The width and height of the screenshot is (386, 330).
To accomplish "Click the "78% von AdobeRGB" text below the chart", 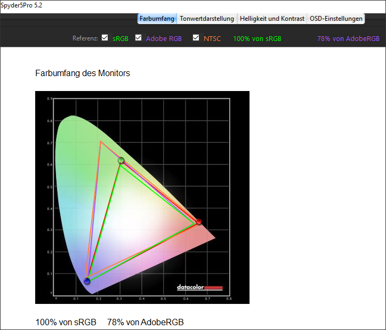I will tap(145, 322).
